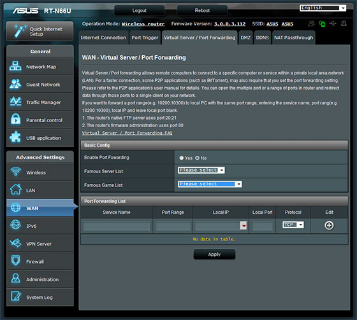Open Virtual Server / Port Forwarding FAQ link
Screen dimensions: 357x320
tap(127, 133)
